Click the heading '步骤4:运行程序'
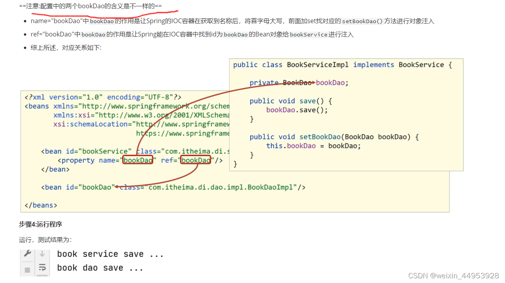Viewport: 505px width, 283px height. pyautogui.click(x=40, y=224)
